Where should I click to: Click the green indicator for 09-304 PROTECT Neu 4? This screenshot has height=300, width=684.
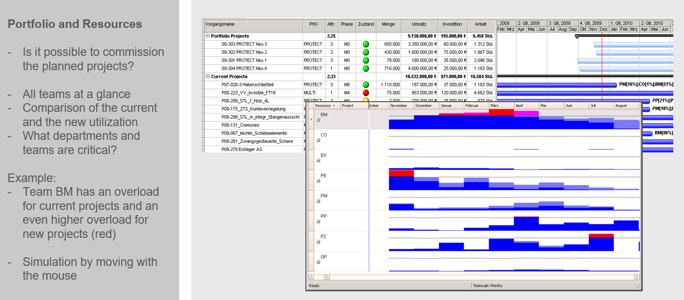(365, 68)
